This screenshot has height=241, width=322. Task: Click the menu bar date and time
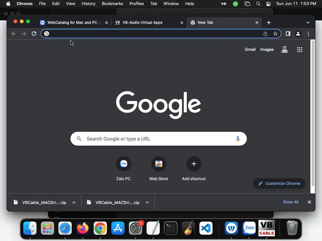(x=296, y=4)
